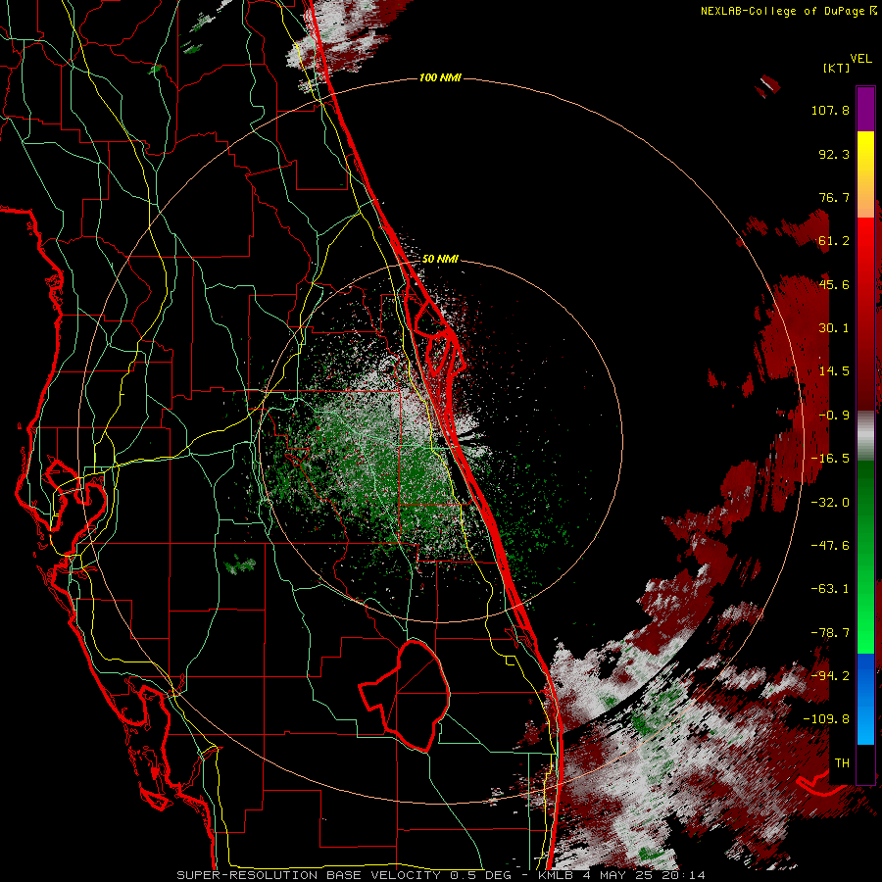Click the -47.6 velocity scale value
The image size is (882, 882).
click(830, 546)
